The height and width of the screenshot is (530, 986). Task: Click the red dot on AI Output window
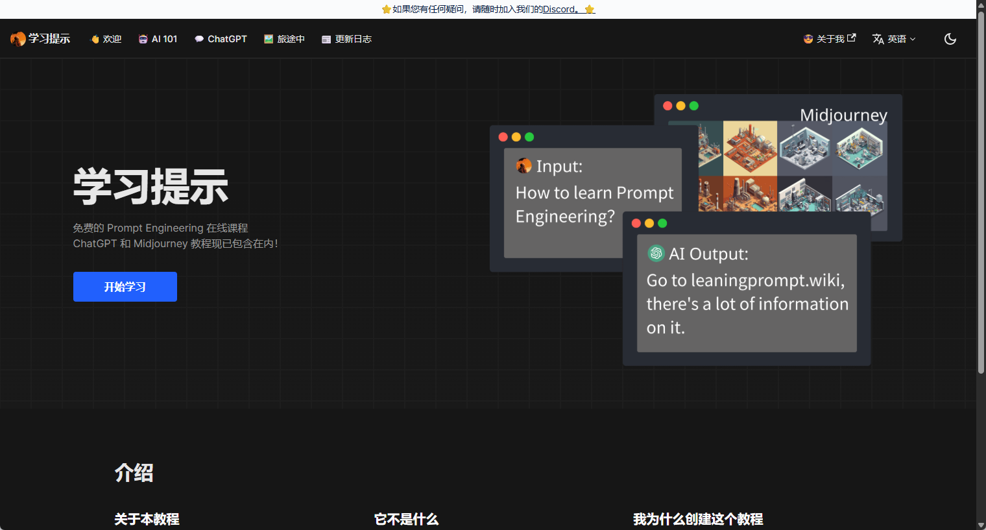(x=636, y=223)
